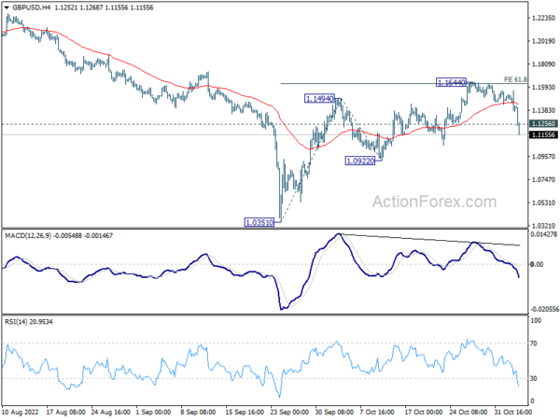560x420 pixels.
Task: Click the 8 Sep 08:00 date label
Action: click(x=198, y=413)
